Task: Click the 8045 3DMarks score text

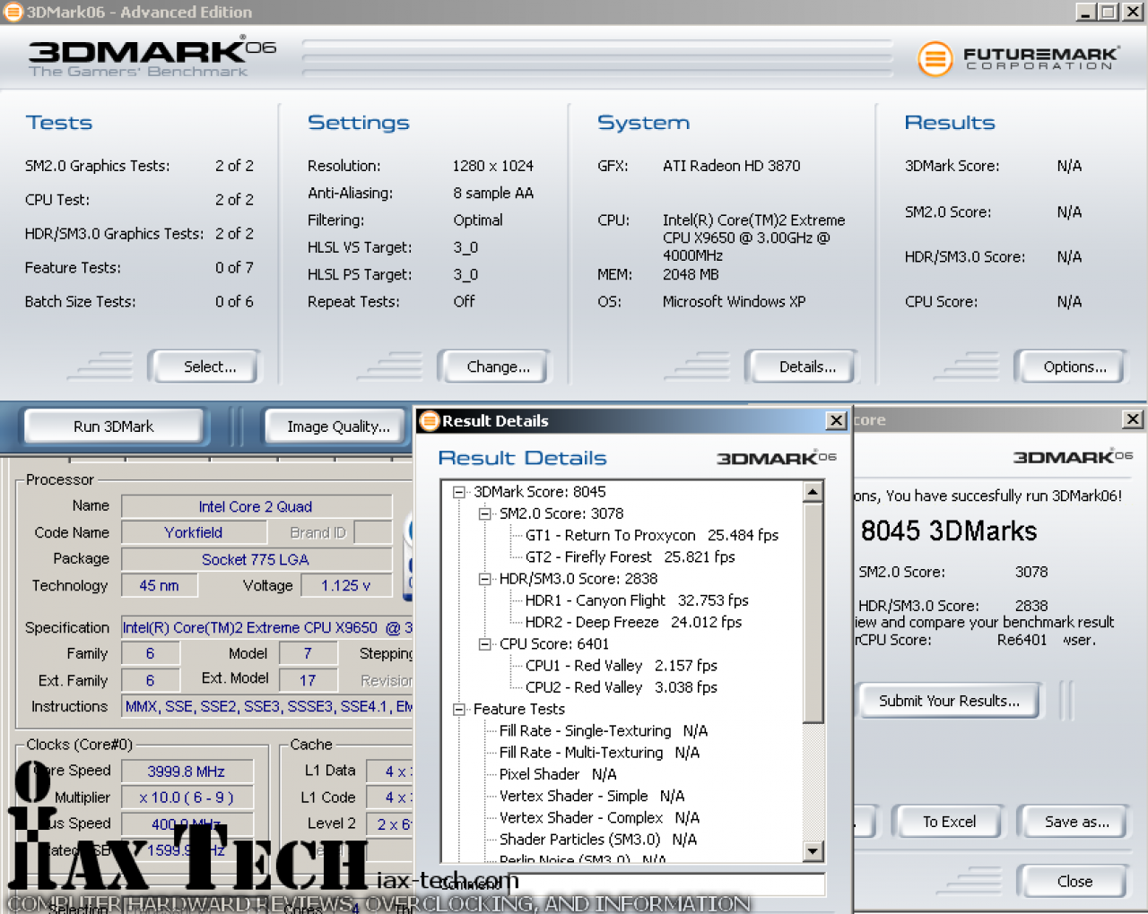Action: click(x=948, y=531)
